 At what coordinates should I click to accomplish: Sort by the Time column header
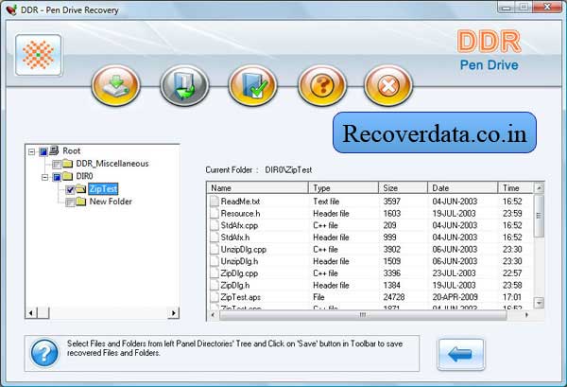[x=515, y=188]
